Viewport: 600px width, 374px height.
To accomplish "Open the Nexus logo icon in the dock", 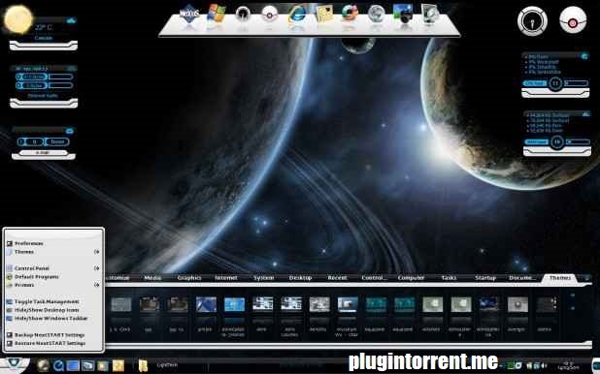I will [189, 15].
